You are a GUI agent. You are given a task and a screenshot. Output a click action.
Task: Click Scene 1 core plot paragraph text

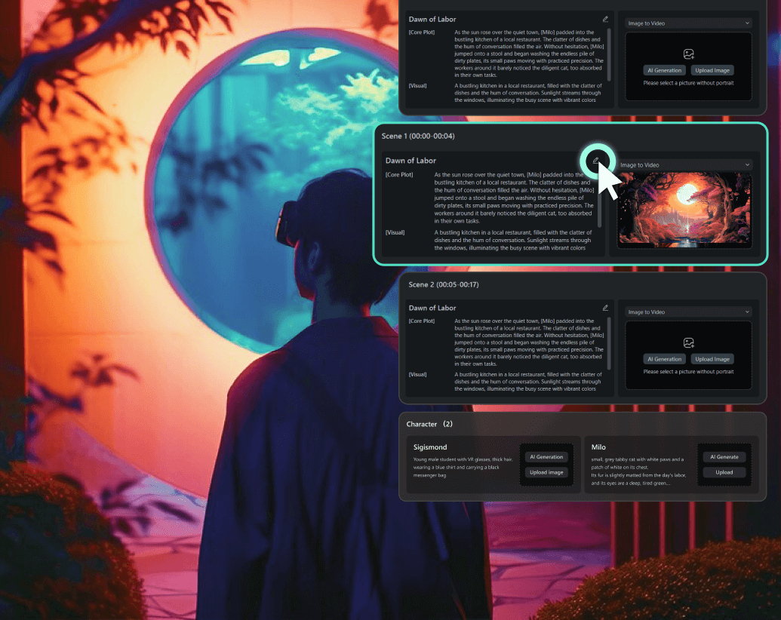coord(514,198)
